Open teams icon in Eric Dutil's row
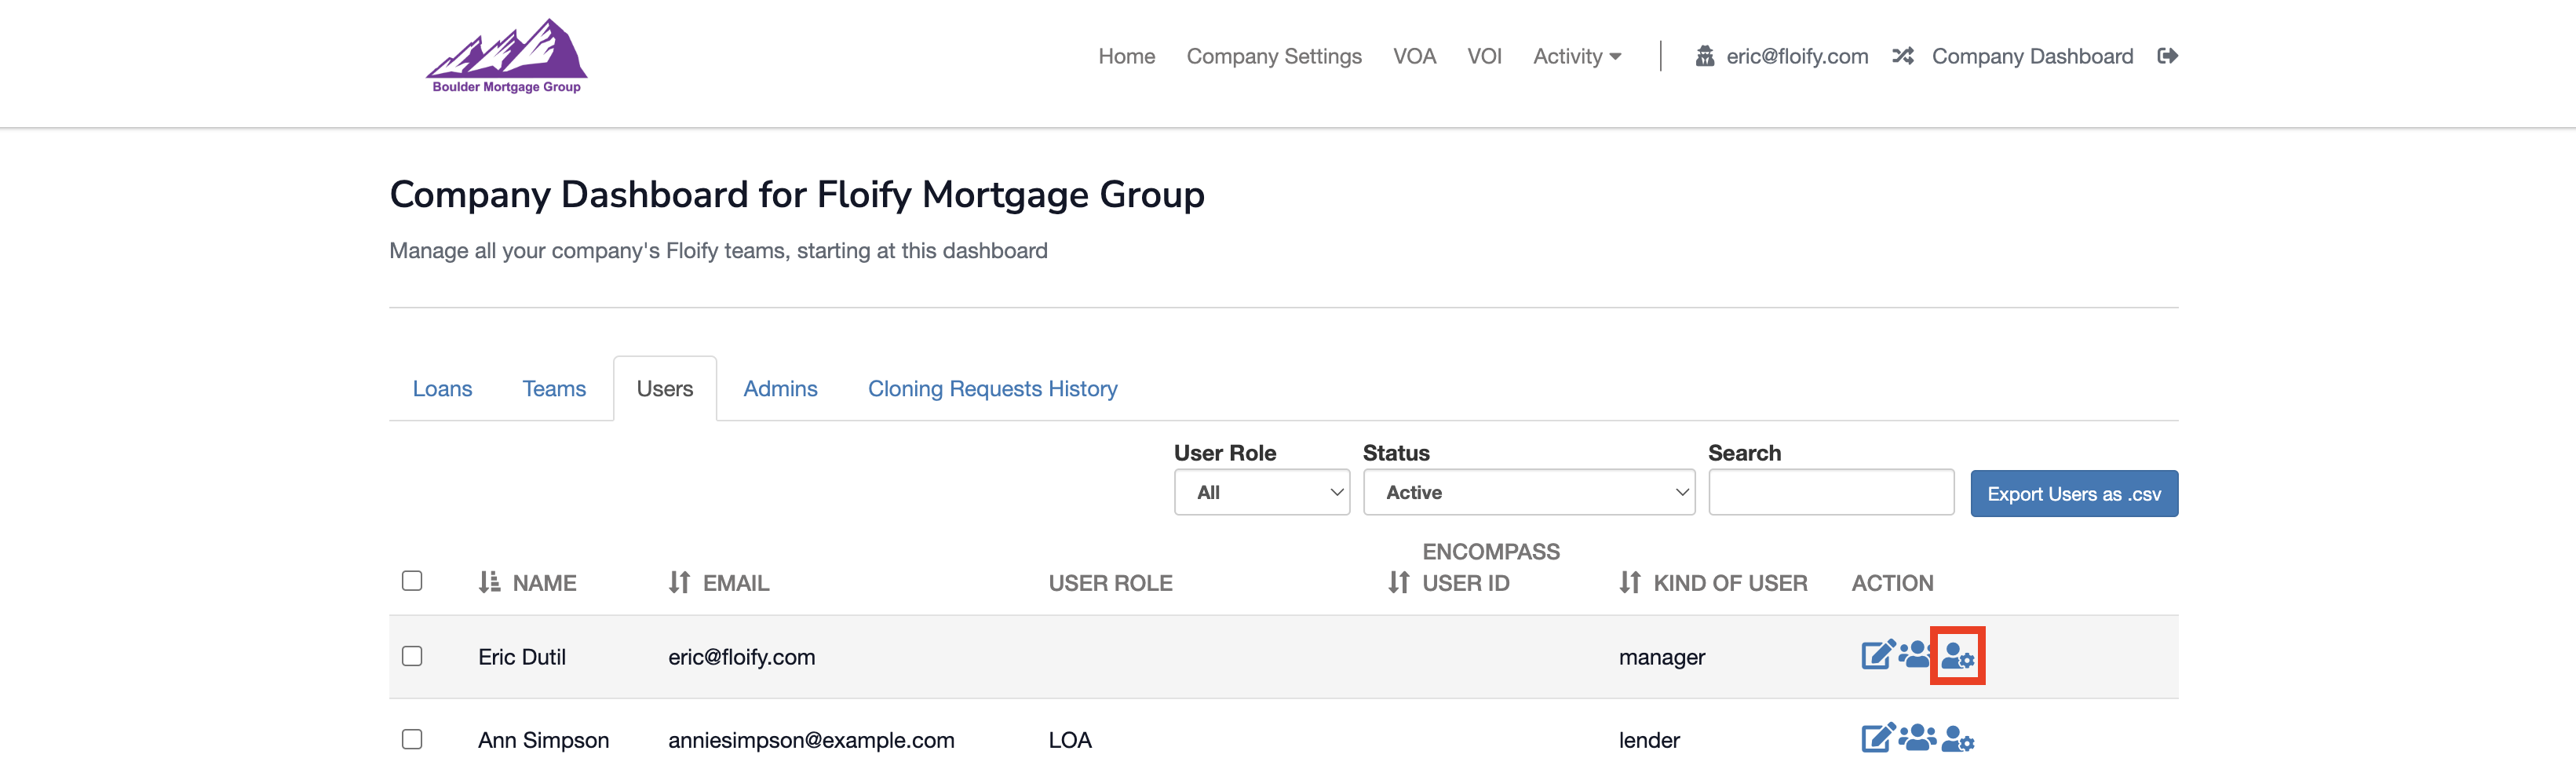The image size is (2576, 758). point(1915,655)
